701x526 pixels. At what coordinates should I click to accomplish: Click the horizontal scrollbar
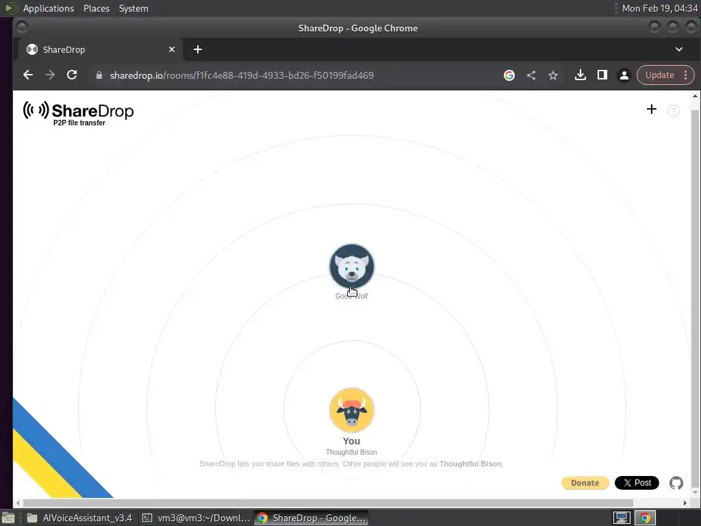[328, 503]
